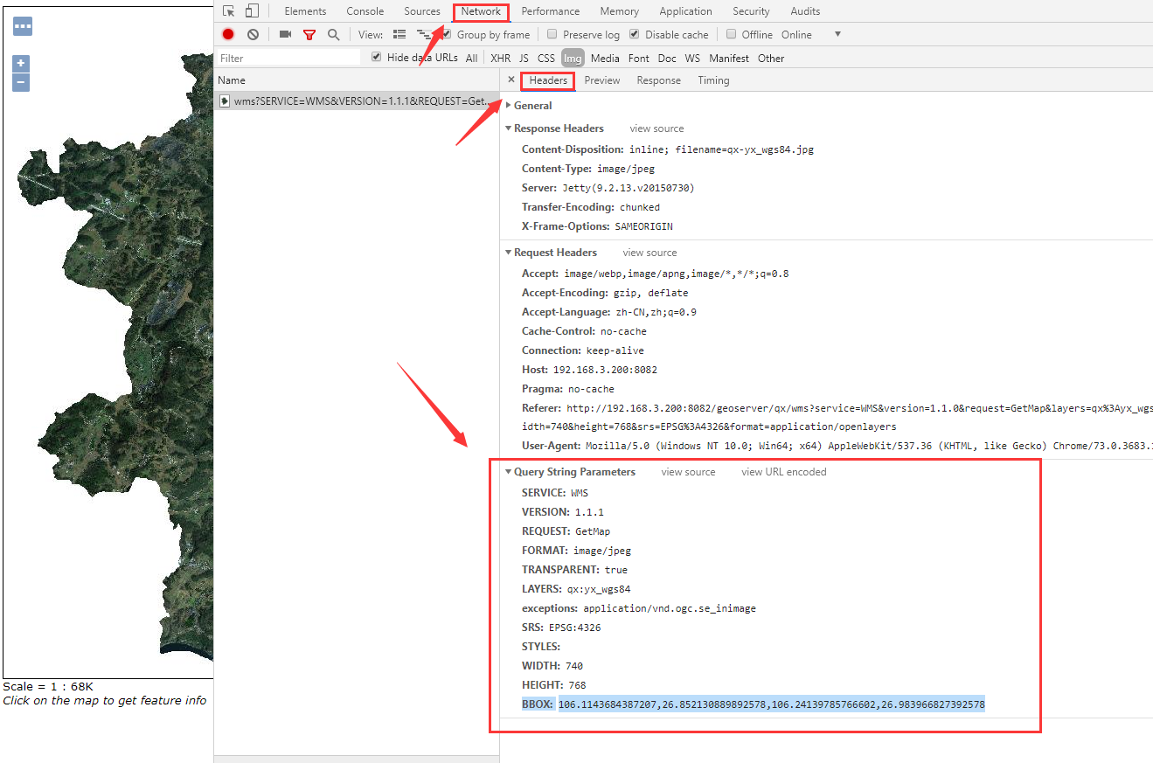Stop recording via the red record icon
1153x763 pixels.
point(227,33)
